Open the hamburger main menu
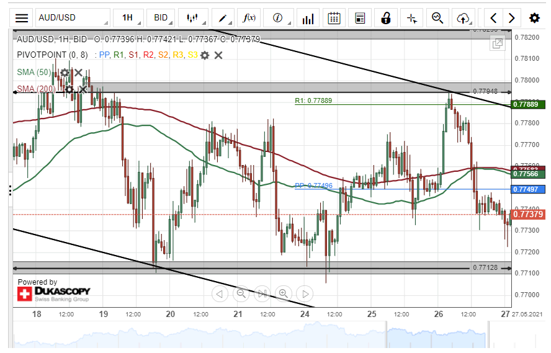The image size is (551, 353). click(22, 17)
